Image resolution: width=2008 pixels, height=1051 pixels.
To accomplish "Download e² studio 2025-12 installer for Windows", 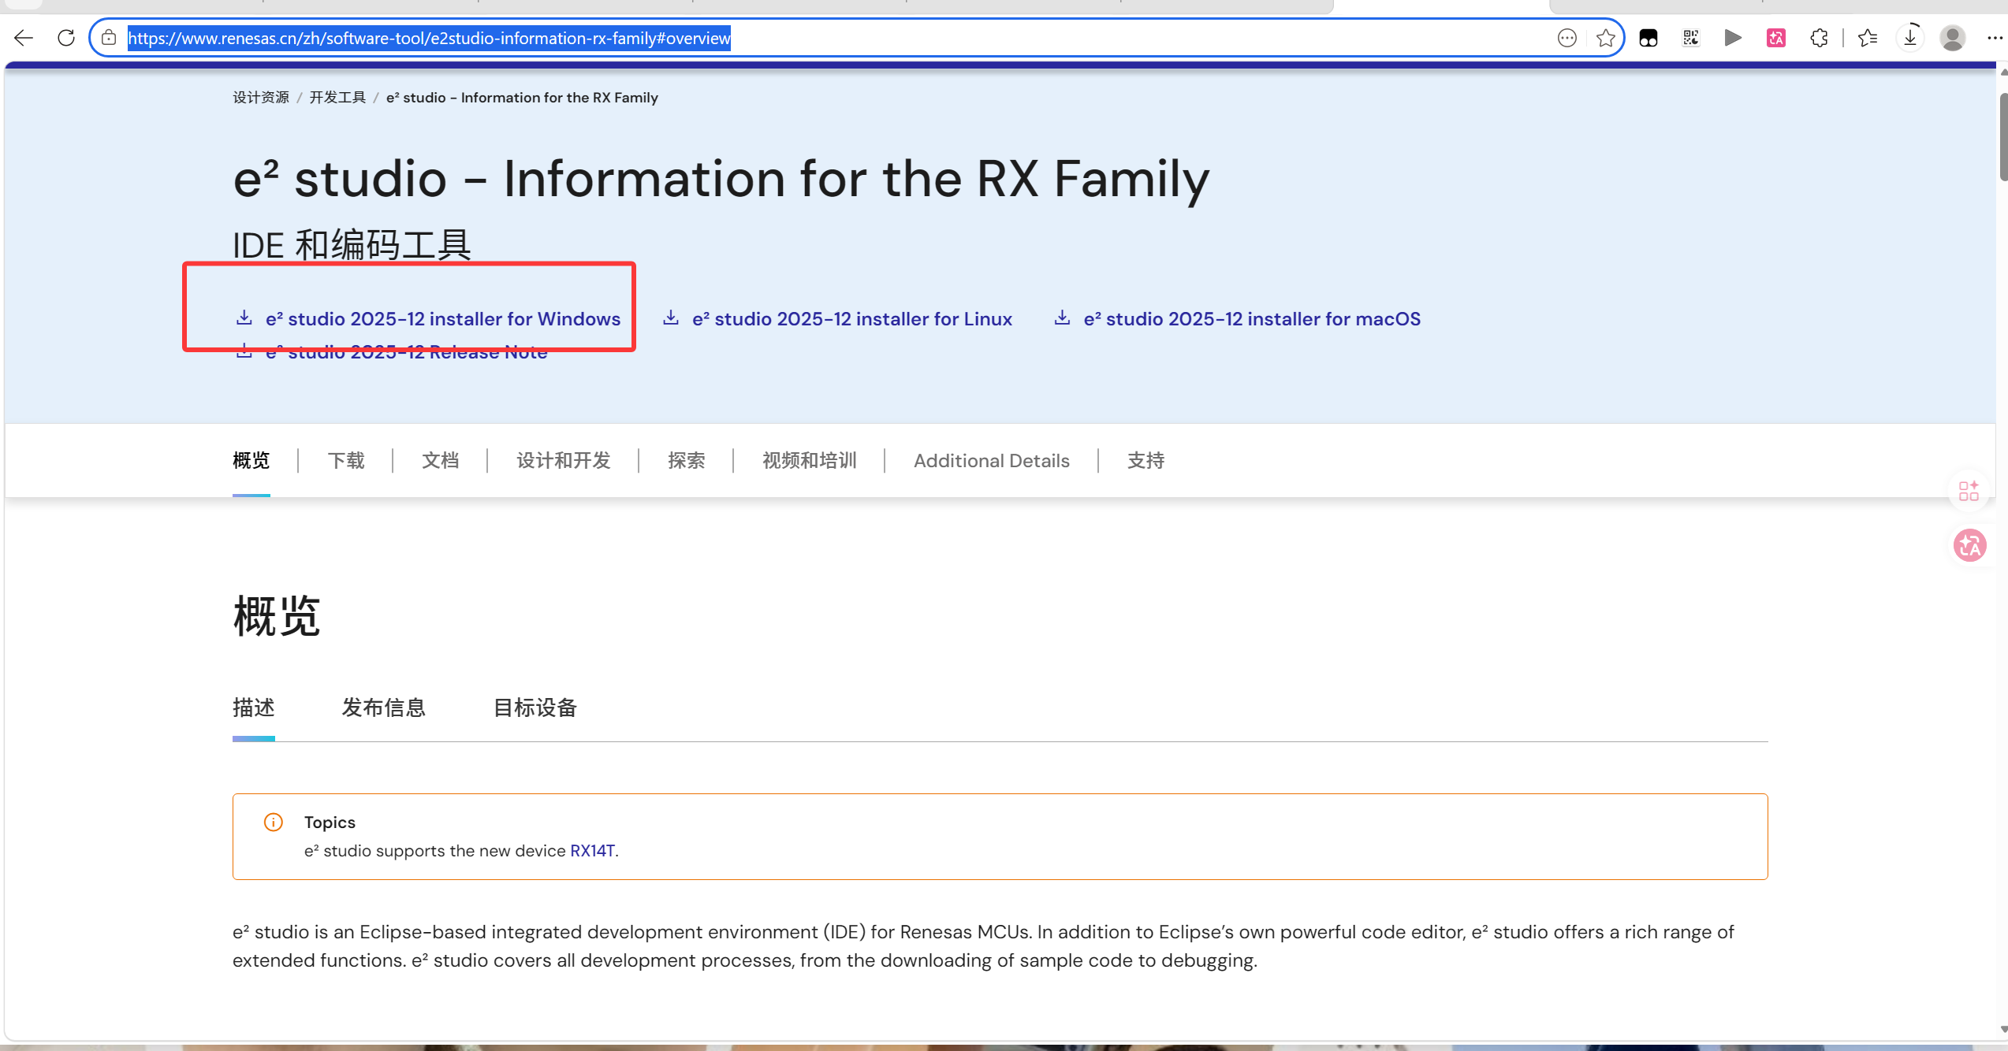I will point(443,318).
